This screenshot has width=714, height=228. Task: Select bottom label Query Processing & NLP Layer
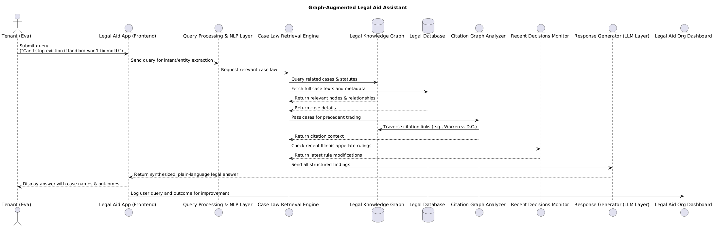[x=218, y=205]
